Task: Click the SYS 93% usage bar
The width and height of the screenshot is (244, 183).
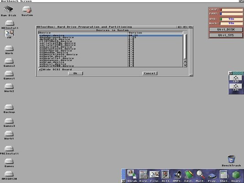Action: click(x=231, y=19)
